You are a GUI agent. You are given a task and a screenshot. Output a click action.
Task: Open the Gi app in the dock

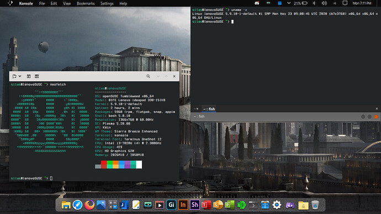pyautogui.click(x=171, y=205)
